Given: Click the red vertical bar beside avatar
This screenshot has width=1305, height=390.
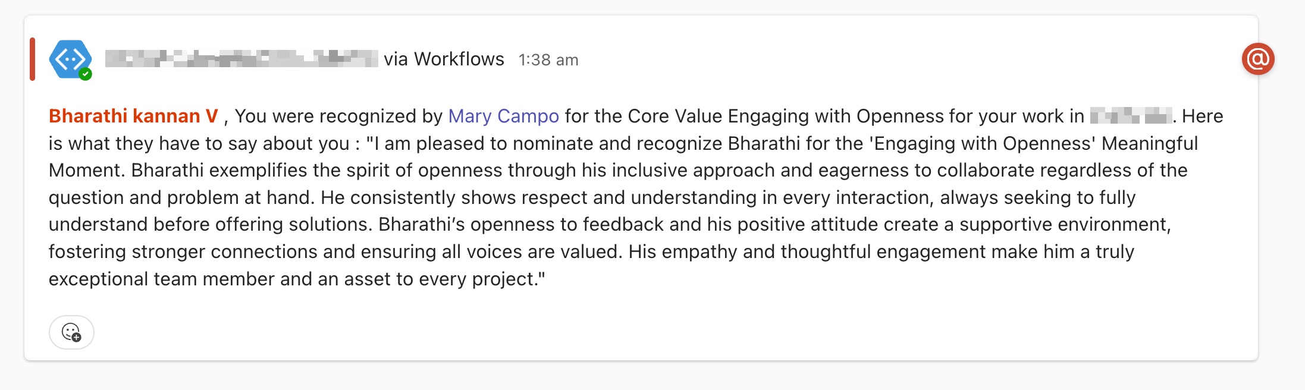Looking at the screenshot, I should 33,59.
